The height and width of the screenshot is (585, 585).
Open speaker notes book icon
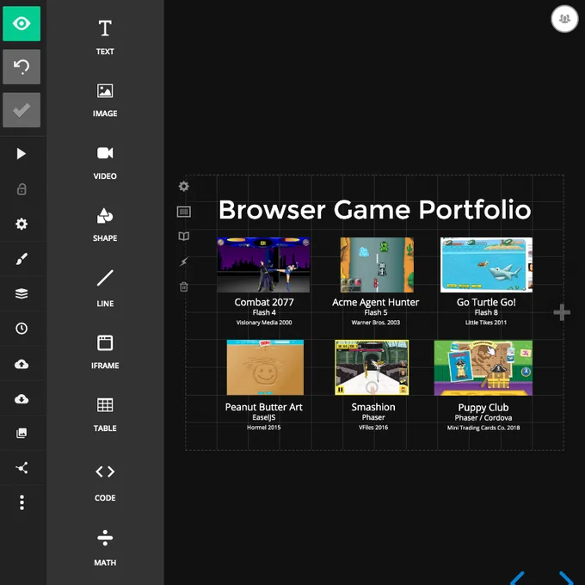[x=183, y=237]
